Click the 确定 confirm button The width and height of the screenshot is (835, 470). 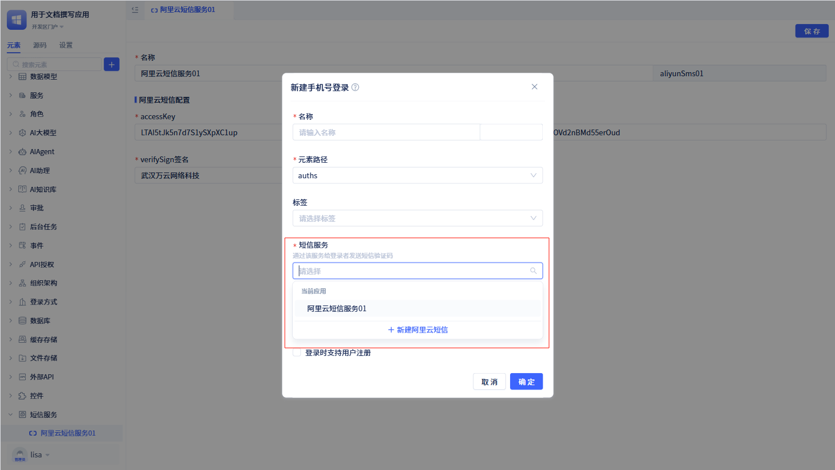pyautogui.click(x=526, y=382)
